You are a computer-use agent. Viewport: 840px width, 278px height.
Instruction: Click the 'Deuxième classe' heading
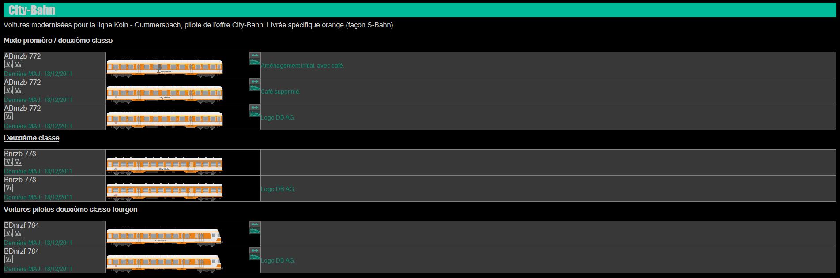click(31, 138)
